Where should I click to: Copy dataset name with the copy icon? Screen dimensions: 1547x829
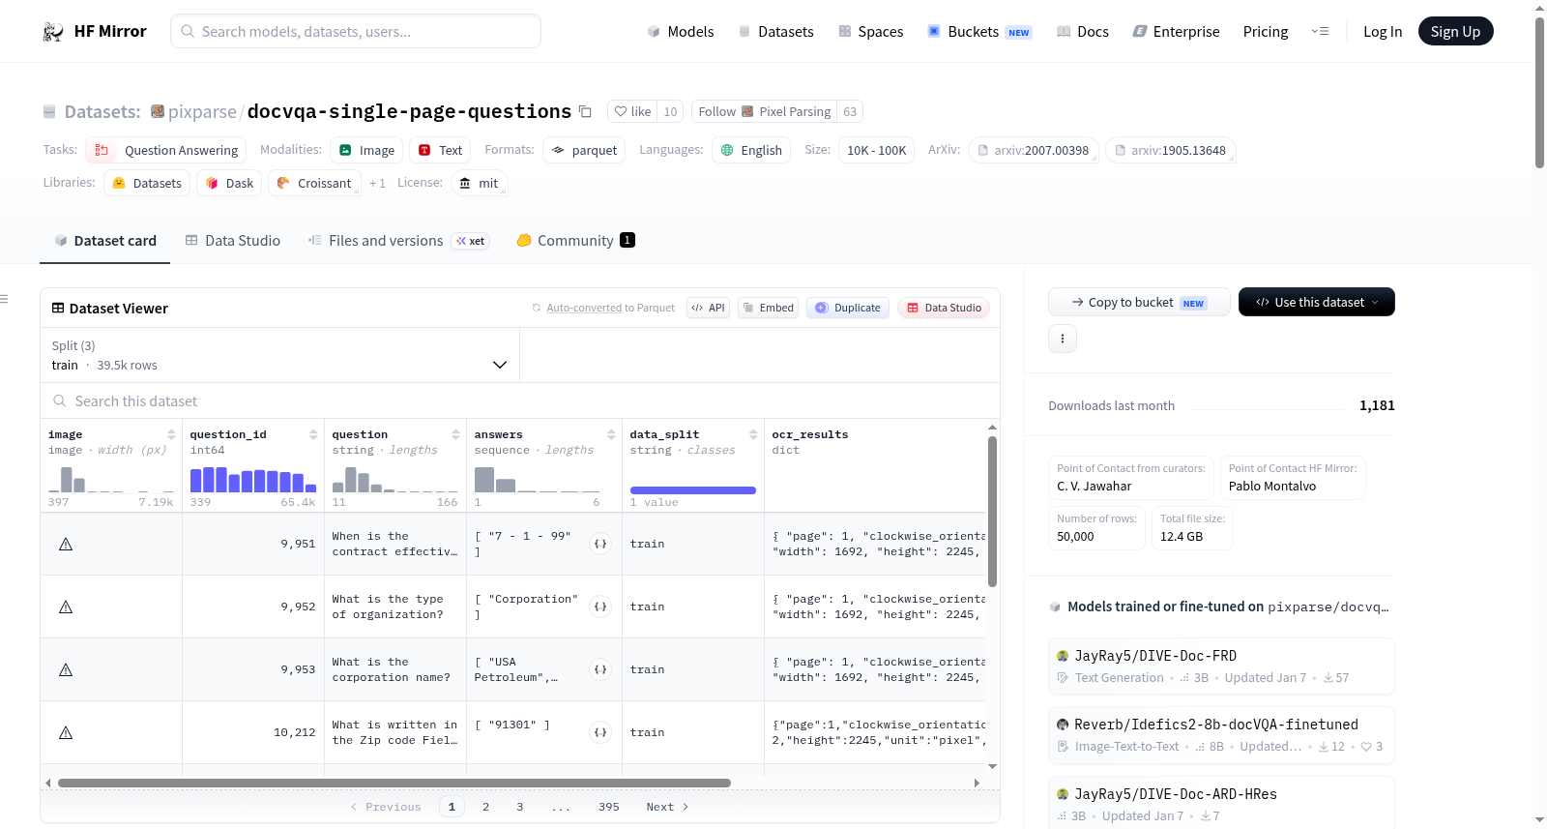click(585, 111)
